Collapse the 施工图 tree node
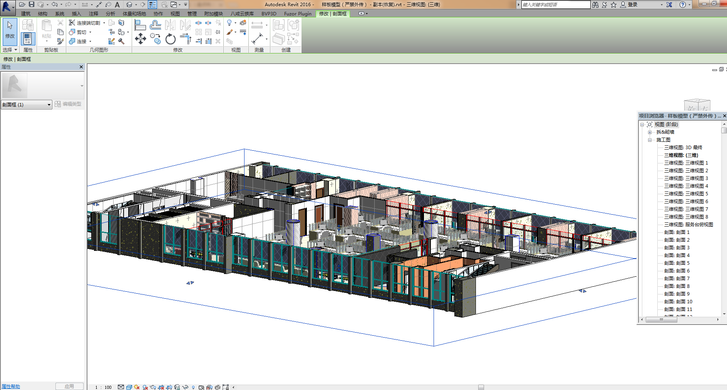The height and width of the screenshot is (390, 727). 650,140
